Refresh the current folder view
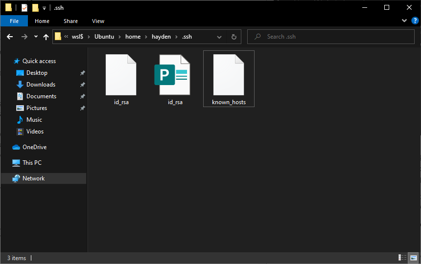 [x=234, y=37]
